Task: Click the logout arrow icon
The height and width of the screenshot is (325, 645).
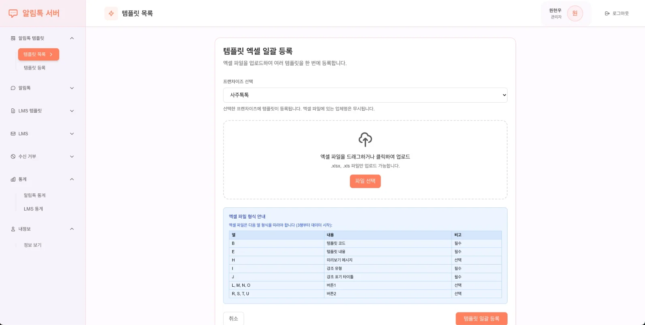Action: coord(607,13)
